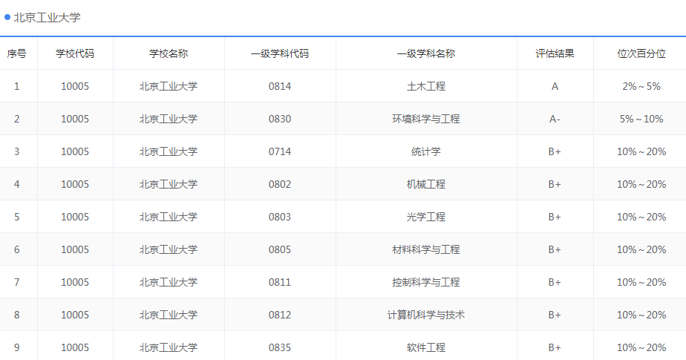The height and width of the screenshot is (360, 686).
Task: Click 北京工业大学 school name in row 2
Action: (169, 119)
